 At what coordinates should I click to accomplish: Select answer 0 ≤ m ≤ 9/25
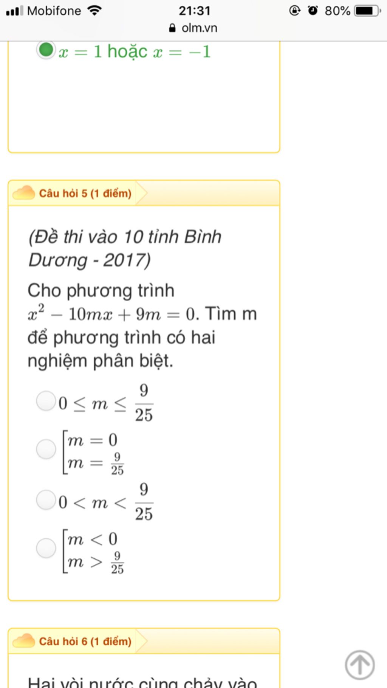point(46,401)
